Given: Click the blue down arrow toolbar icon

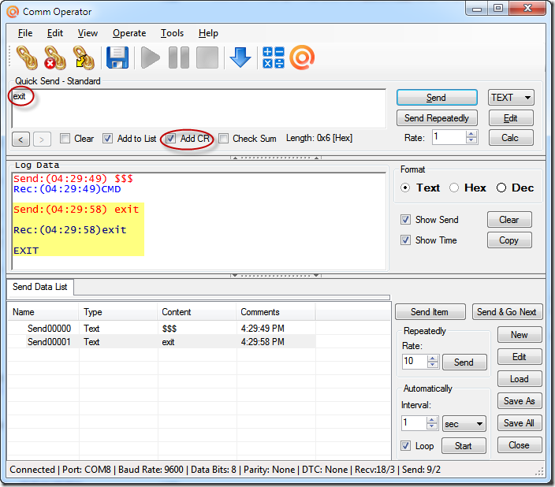Looking at the screenshot, I should (240, 58).
